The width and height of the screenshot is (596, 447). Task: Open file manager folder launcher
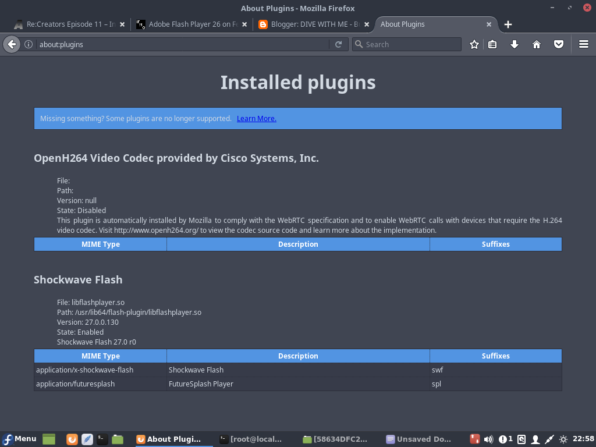[118, 439]
